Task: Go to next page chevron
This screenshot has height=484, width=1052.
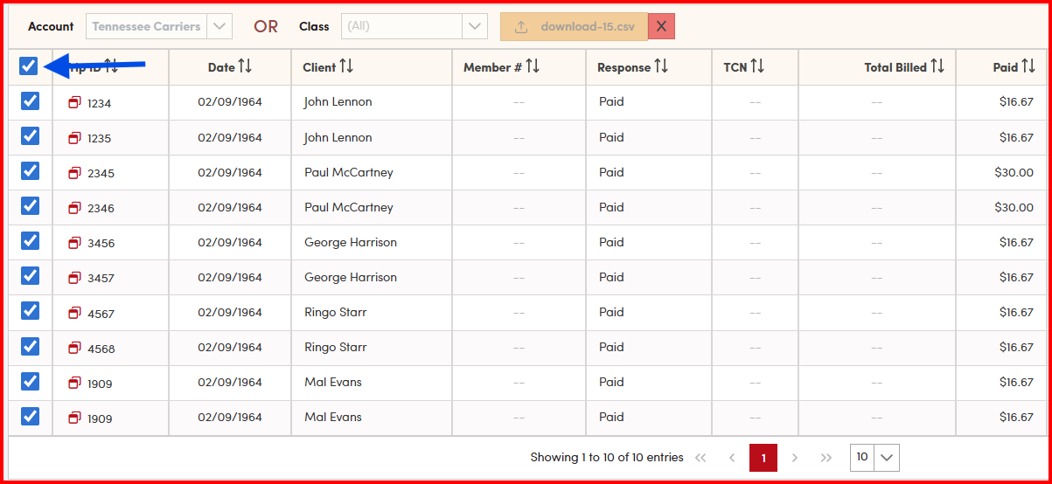Action: pyautogui.click(x=795, y=457)
